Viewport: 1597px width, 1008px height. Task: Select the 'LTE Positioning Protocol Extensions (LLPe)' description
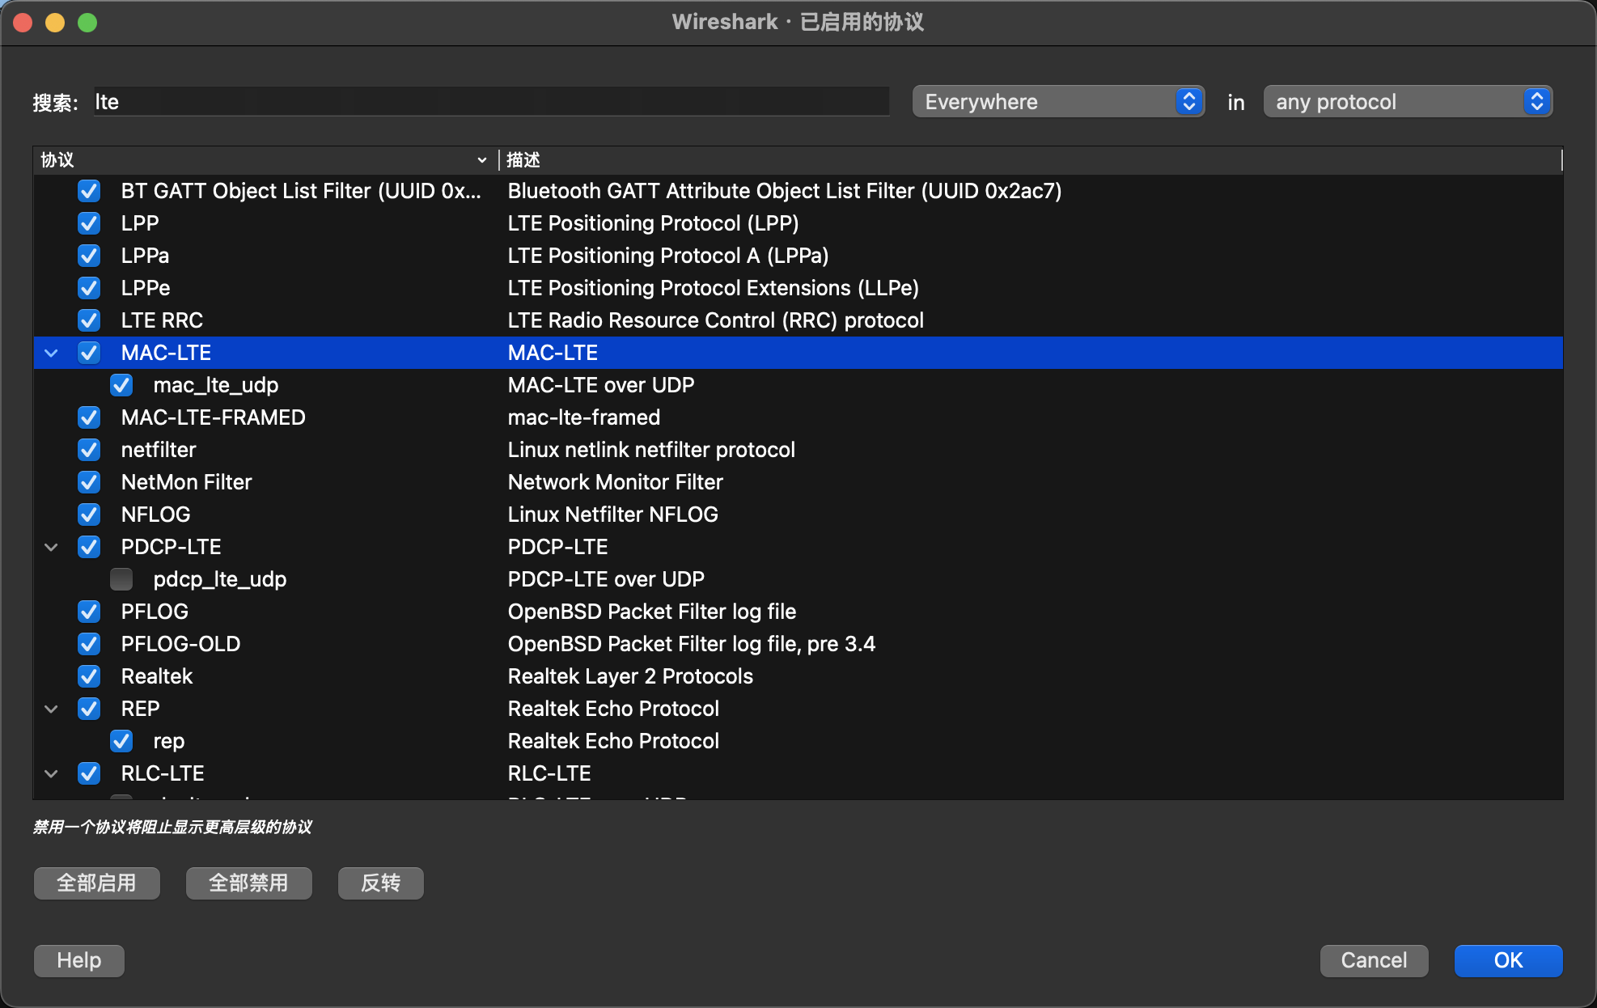pos(713,288)
